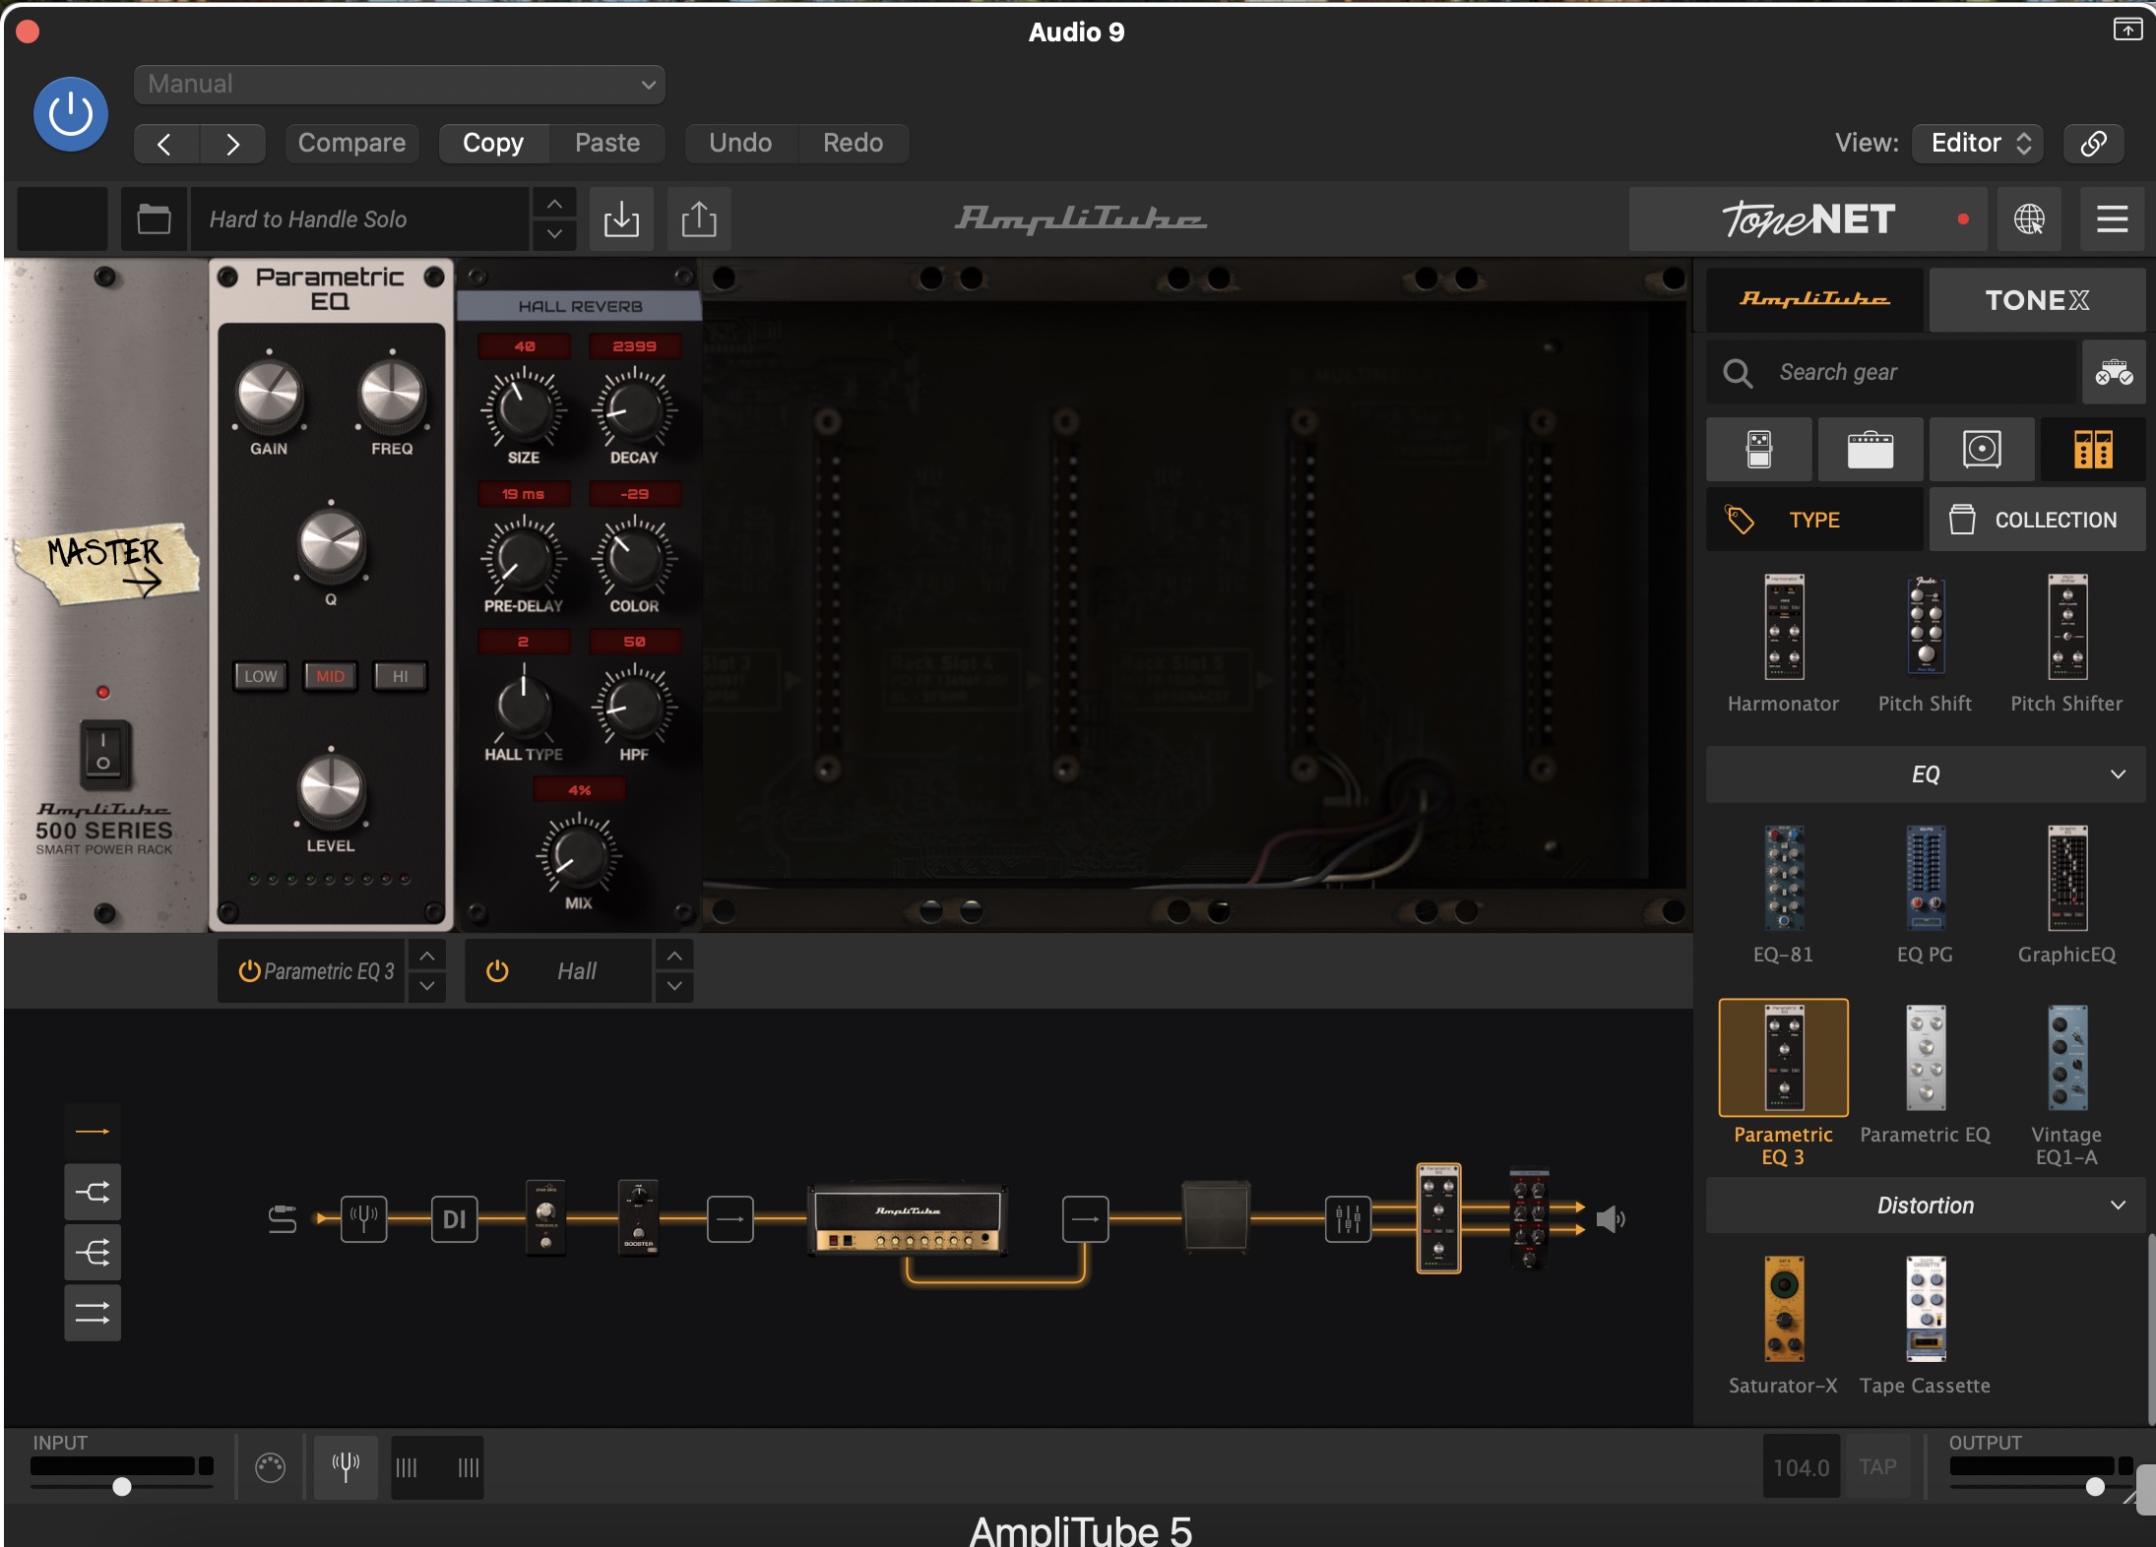Click the Hall Reverb DECAY knob
The height and width of the screenshot is (1547, 2156).
634,409
